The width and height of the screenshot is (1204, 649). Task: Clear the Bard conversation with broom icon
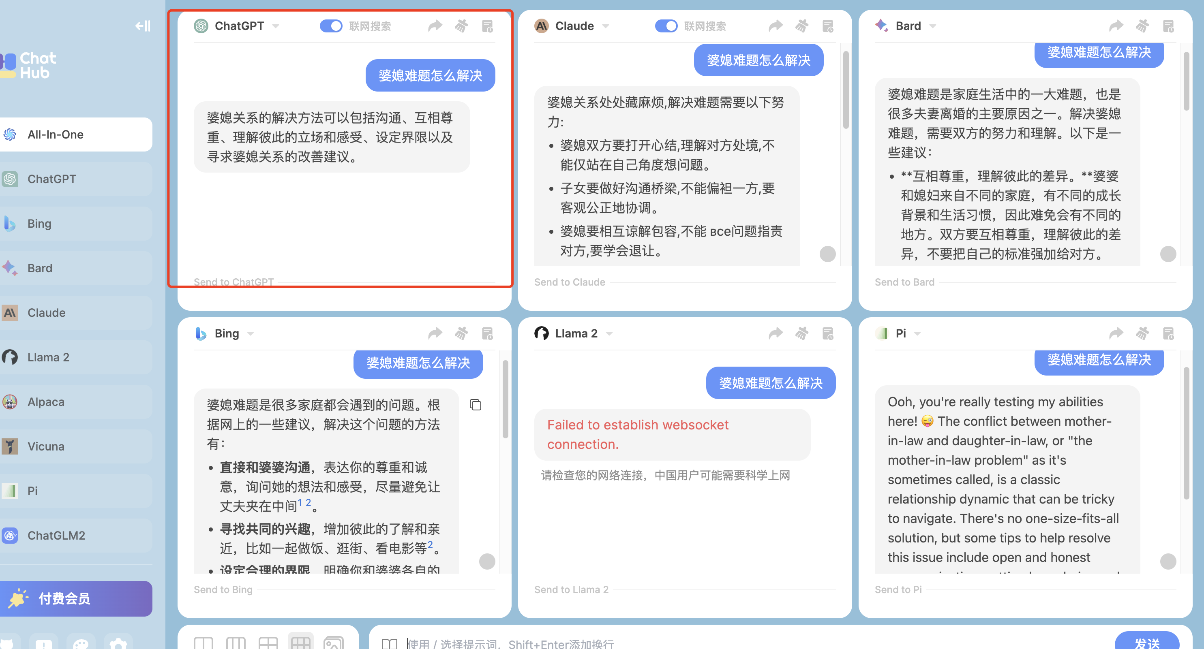click(x=1142, y=26)
